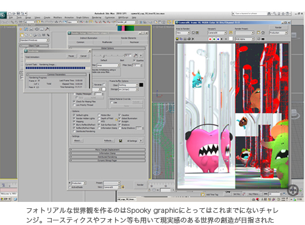Viewport: 305px width, 225px height.
Task: Open the Display tab in Command Panel
Action: pyautogui.click(x=42, y=29)
